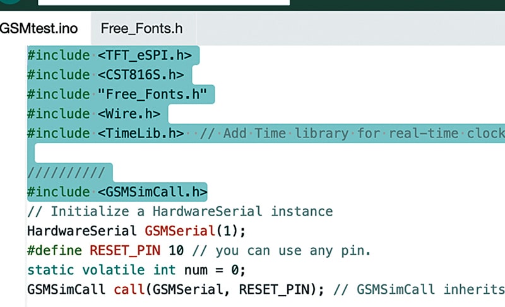Click the #include <TFT_eSPI.h> line
This screenshot has height=307, width=505.
point(109,55)
